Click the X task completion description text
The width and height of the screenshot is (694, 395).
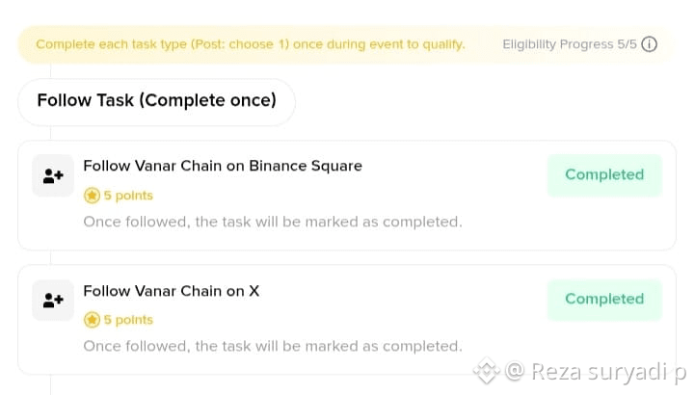[x=273, y=346]
